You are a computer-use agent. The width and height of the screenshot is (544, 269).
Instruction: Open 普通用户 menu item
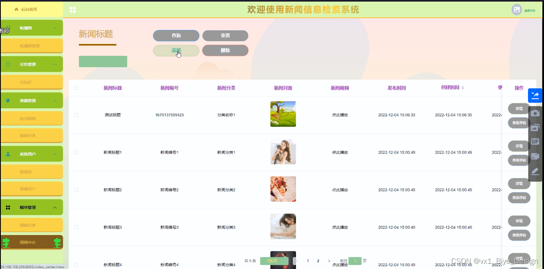pos(32,189)
